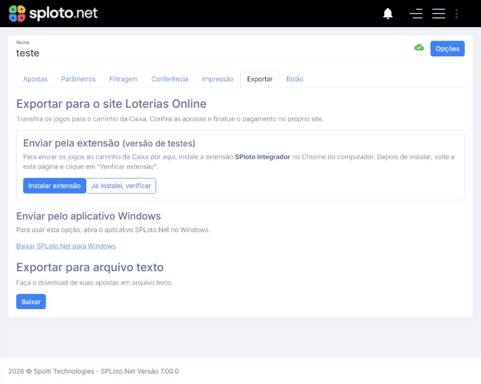The height and width of the screenshot is (384, 481).
Task: Click the name value 'teste'
Action: [28, 53]
